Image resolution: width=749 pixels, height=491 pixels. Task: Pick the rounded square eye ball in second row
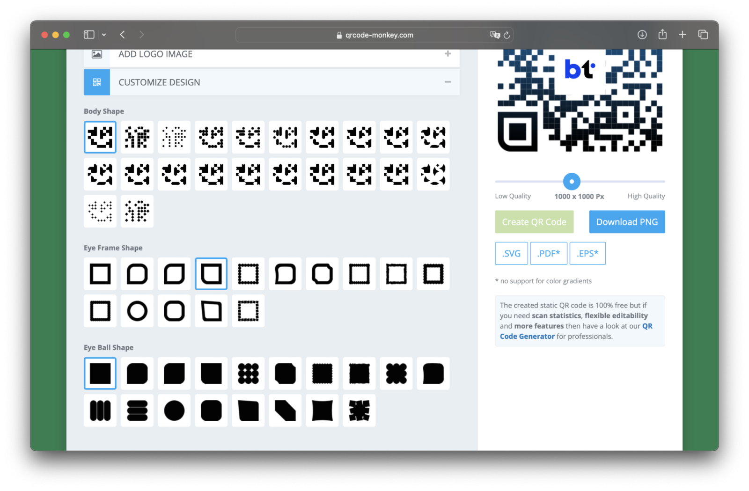click(x=211, y=410)
